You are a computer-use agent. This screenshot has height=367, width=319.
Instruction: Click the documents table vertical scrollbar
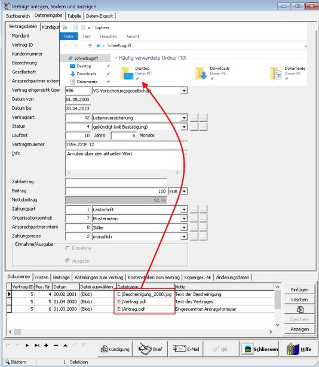[278, 306]
